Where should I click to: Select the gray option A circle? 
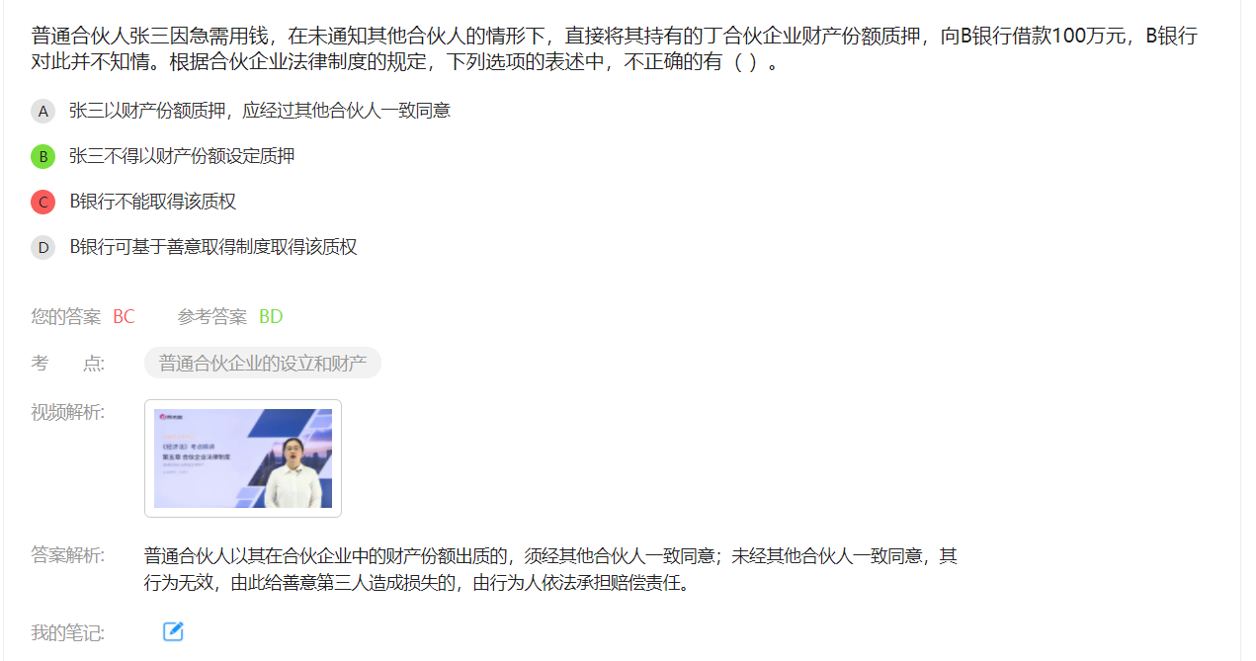pyautogui.click(x=42, y=111)
